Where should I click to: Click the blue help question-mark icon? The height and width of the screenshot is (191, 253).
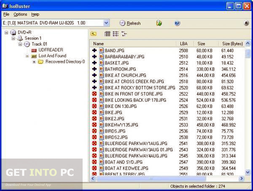pos(177,23)
